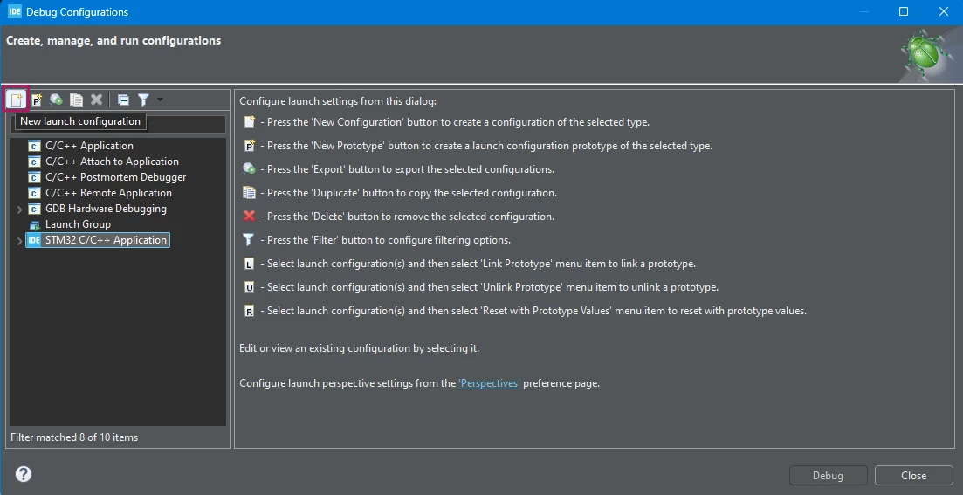
Task: Click the IDE icon in the title bar
Action: pyautogui.click(x=14, y=11)
